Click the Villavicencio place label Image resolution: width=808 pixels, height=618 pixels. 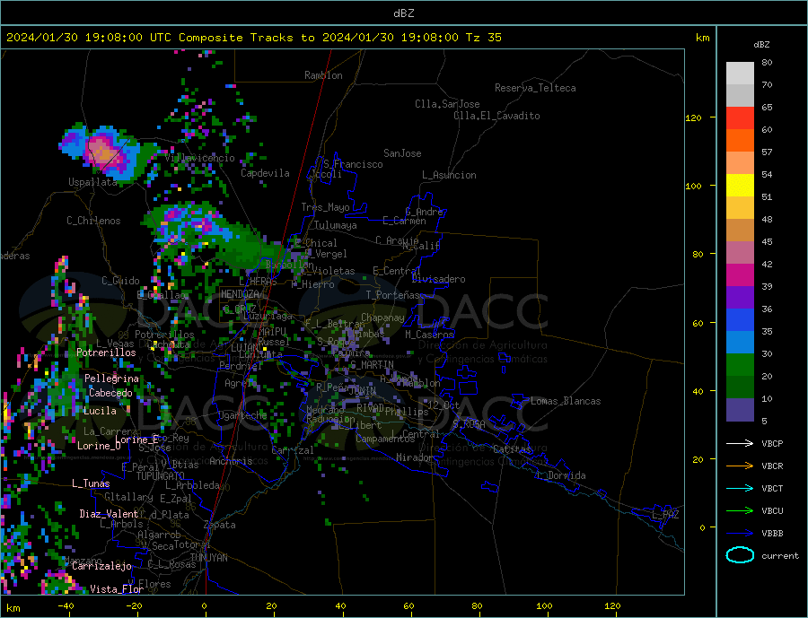point(200,158)
